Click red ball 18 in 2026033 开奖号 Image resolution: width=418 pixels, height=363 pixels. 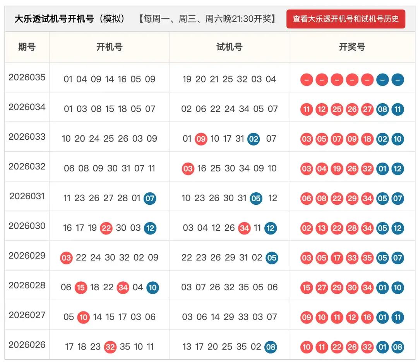367,139
